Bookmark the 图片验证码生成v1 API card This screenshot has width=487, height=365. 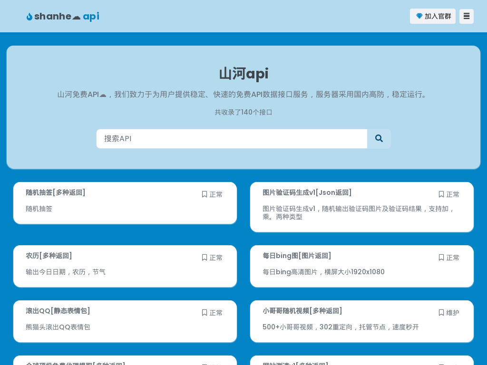click(x=441, y=194)
